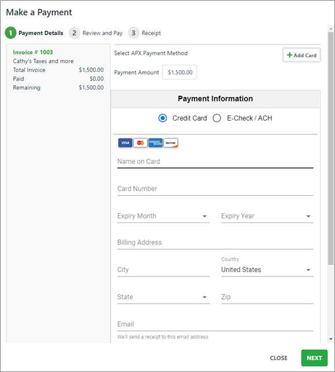Image resolution: width=335 pixels, height=372 pixels.
Task: Click step 3 circle for Receipt
Action: pyautogui.click(x=133, y=33)
